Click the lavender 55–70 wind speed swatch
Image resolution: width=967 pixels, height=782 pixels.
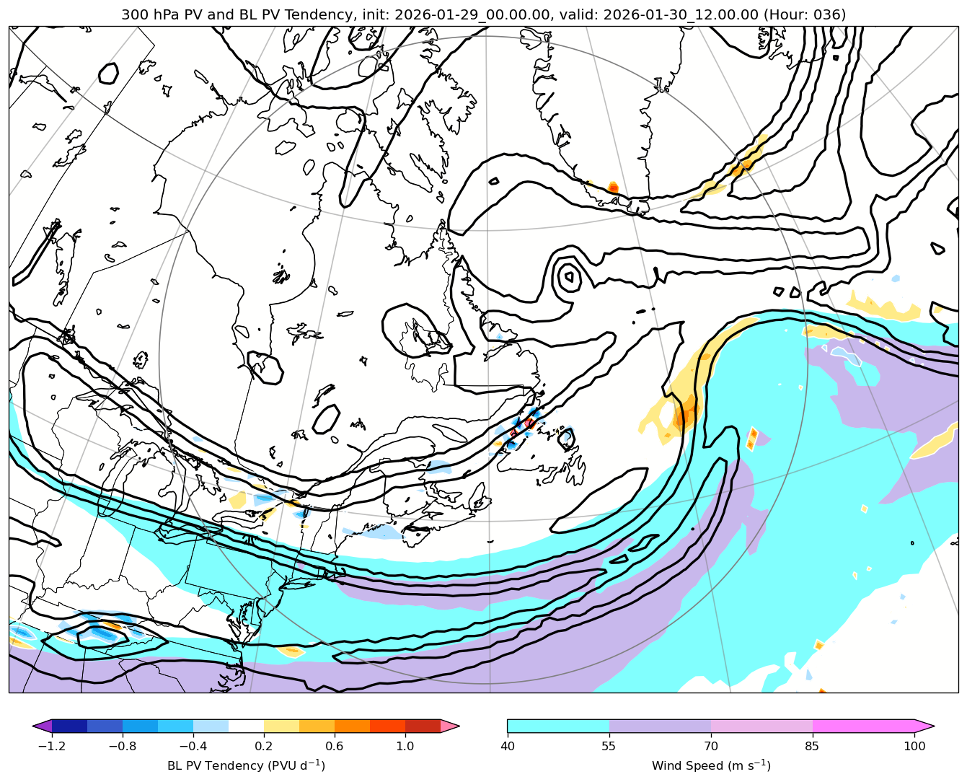pyautogui.click(x=660, y=726)
